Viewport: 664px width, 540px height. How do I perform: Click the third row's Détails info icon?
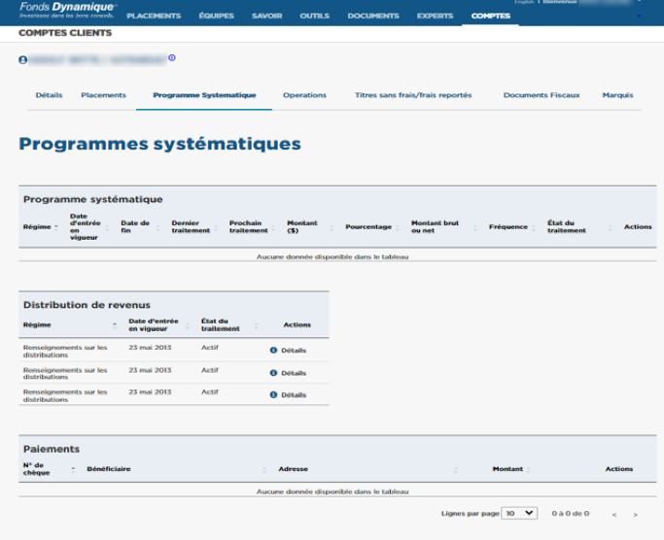pyautogui.click(x=273, y=395)
